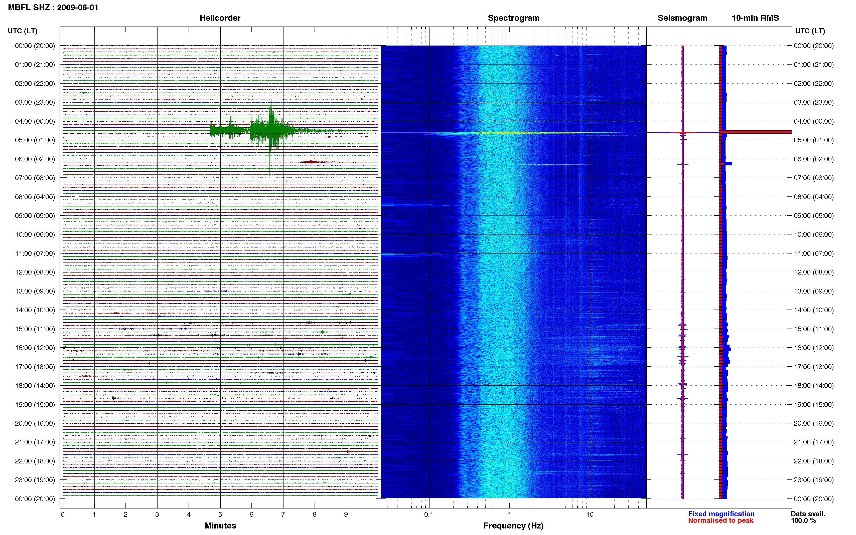Click the 'Minutes' axis label under the Helicorder
Image resolution: width=856 pixels, height=535 pixels.
pos(220,526)
